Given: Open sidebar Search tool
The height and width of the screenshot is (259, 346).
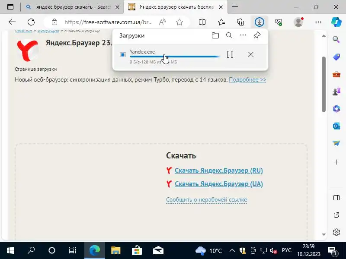Looking at the screenshot, I should point(336,39).
